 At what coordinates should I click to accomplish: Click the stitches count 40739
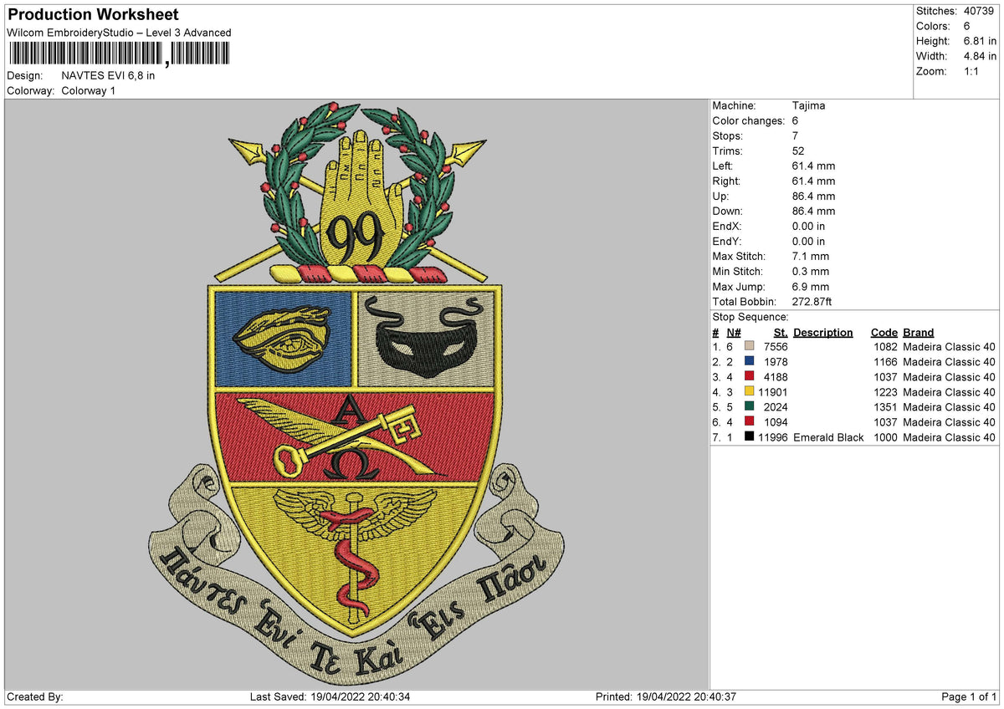pos(978,11)
